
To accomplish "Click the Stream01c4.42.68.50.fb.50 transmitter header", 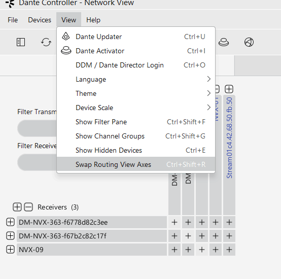I will (x=229, y=155).
